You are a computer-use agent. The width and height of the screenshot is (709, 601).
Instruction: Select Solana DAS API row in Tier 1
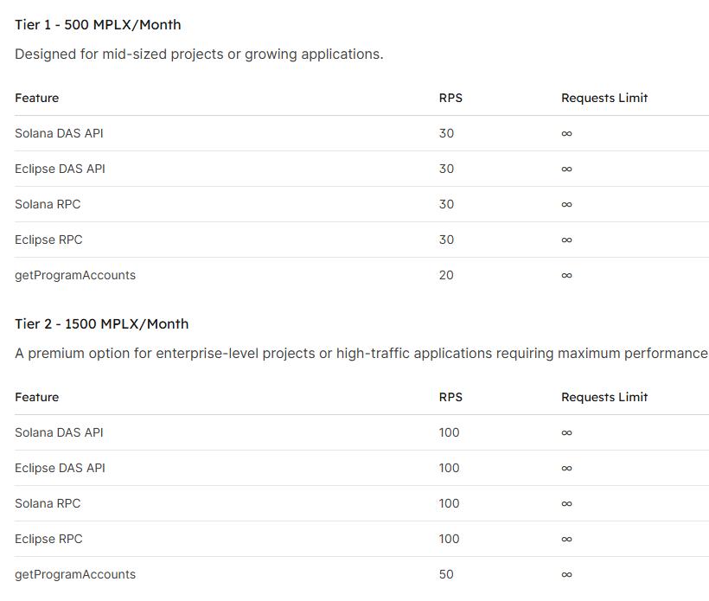coord(361,133)
